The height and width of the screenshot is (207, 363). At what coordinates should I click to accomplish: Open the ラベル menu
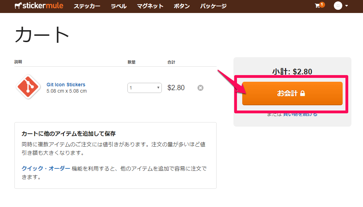(x=119, y=6)
